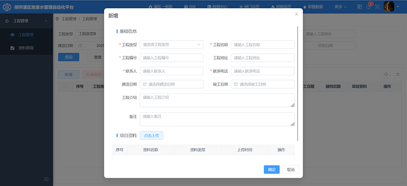Open the 灌区一张图 nav tab
Image resolution: width=407 pixels, height=186 pixels.
tap(160, 7)
